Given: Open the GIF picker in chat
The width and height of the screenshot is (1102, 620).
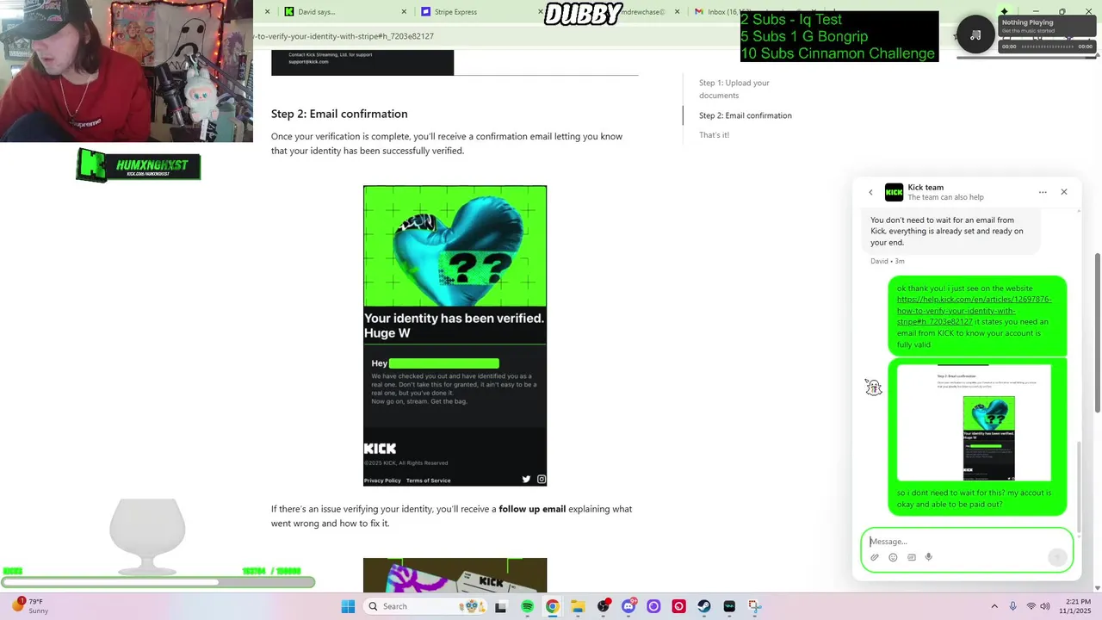Looking at the screenshot, I should click(911, 557).
